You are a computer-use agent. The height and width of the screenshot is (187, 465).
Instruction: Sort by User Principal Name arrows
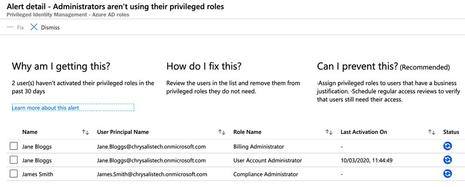tap(222, 132)
